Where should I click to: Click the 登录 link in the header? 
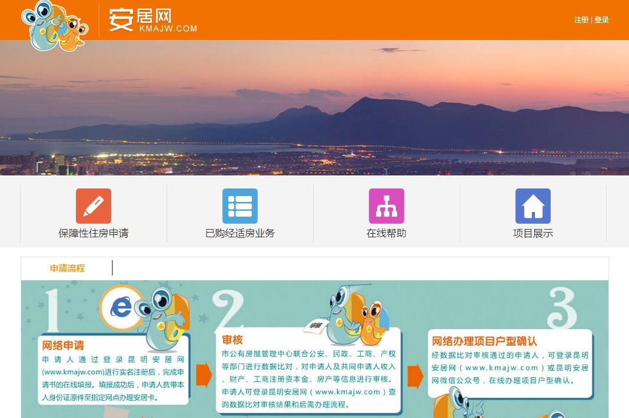pyautogui.click(x=601, y=20)
